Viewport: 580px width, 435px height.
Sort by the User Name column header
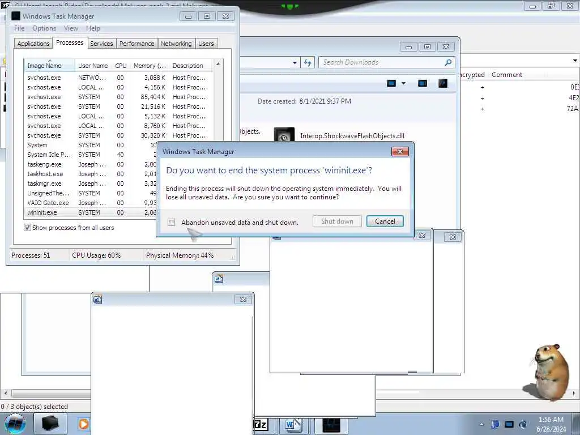[x=93, y=66]
